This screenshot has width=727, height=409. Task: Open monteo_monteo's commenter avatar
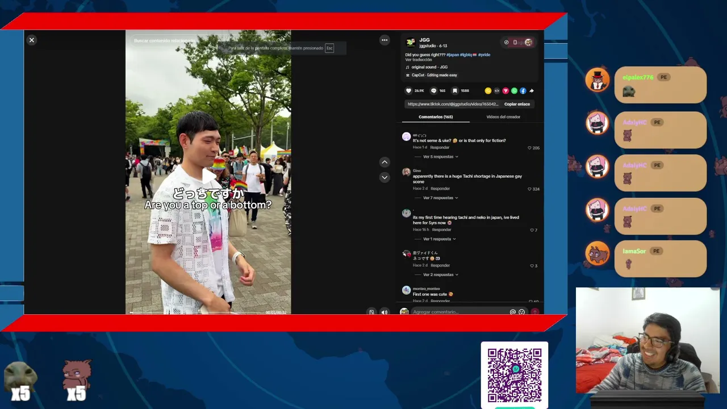pyautogui.click(x=406, y=290)
